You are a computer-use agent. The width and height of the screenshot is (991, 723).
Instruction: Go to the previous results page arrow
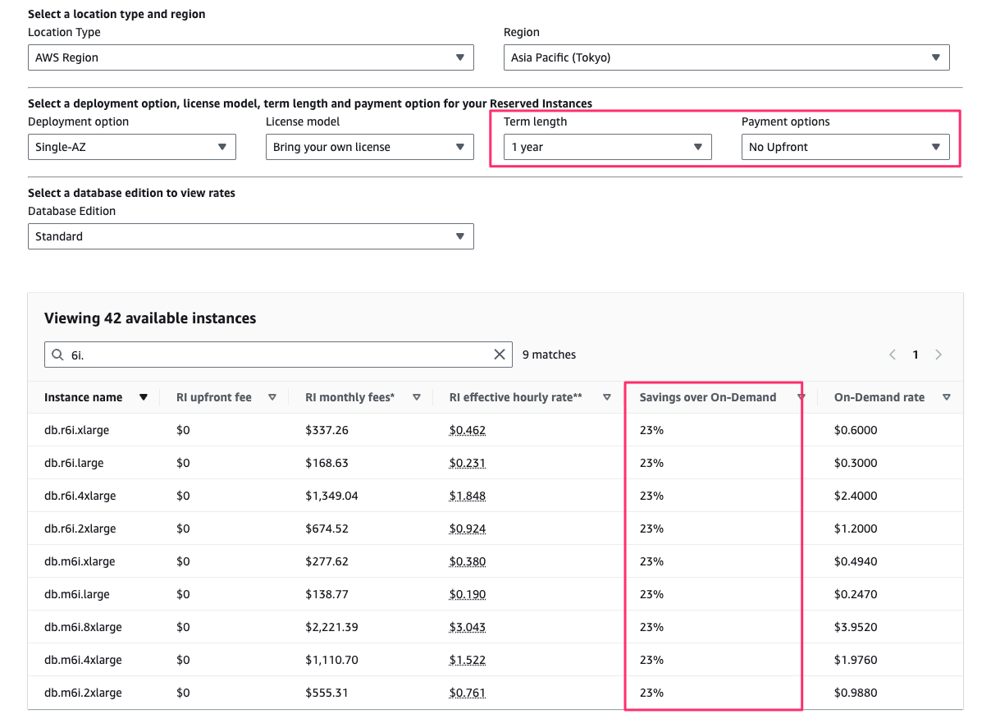[893, 355]
